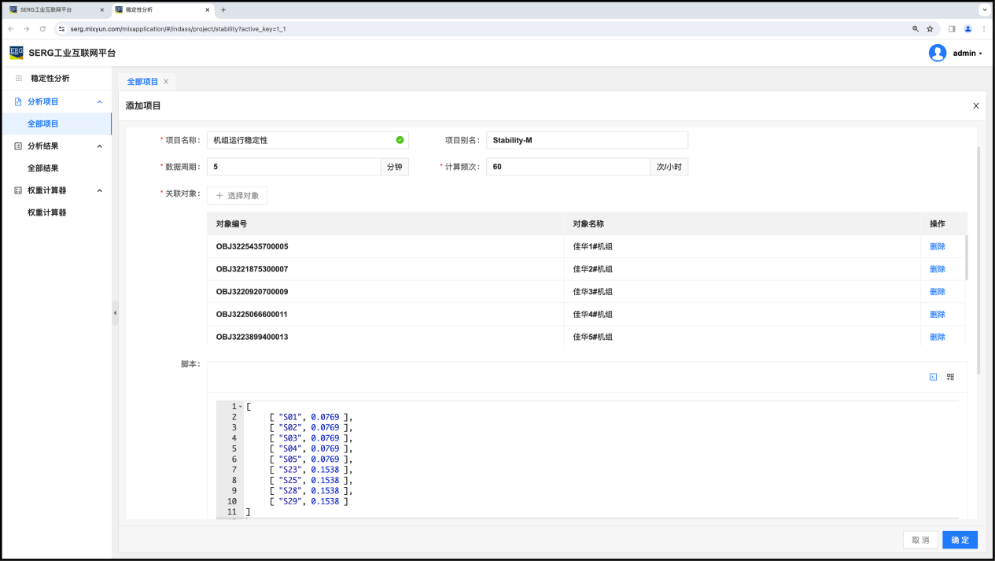
Task: Open the admin account dropdown
Action: click(x=967, y=54)
